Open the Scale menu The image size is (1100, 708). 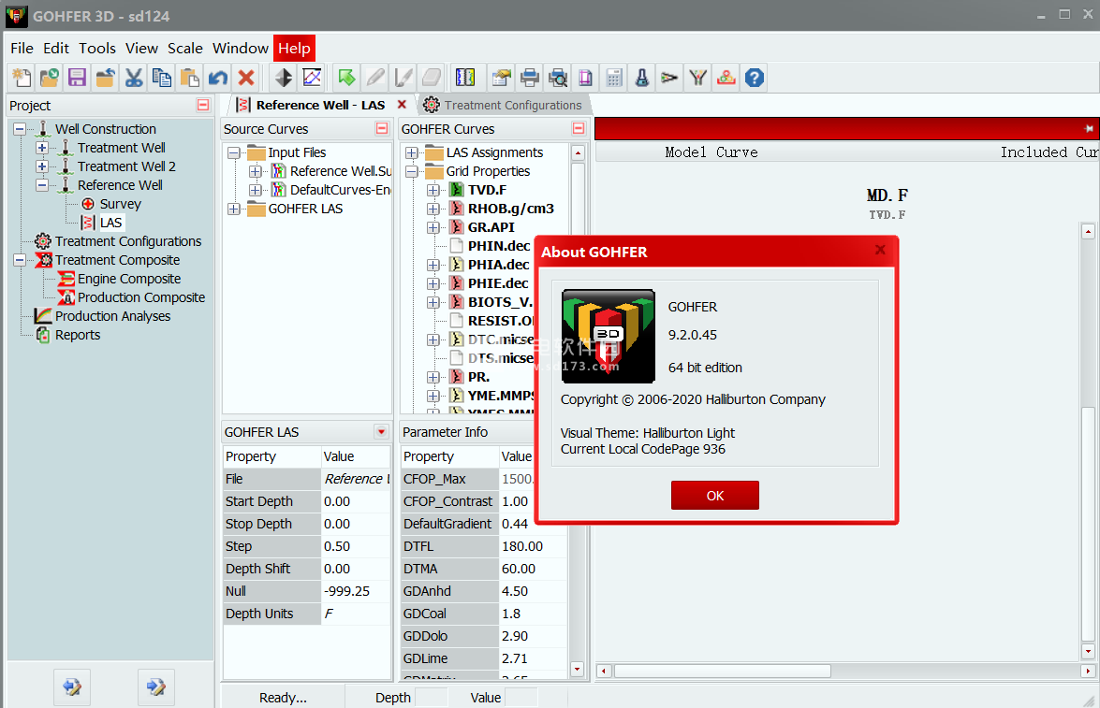[x=185, y=49]
